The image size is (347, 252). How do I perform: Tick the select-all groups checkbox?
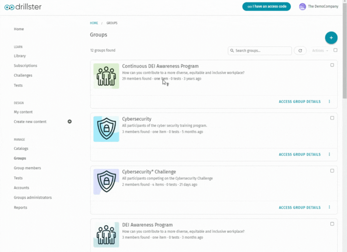[x=335, y=50]
